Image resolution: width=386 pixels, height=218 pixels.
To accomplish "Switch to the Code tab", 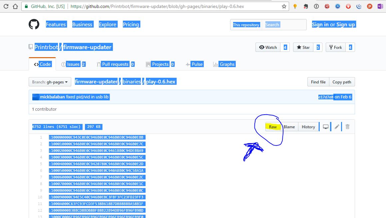I will pyautogui.click(x=42, y=64).
